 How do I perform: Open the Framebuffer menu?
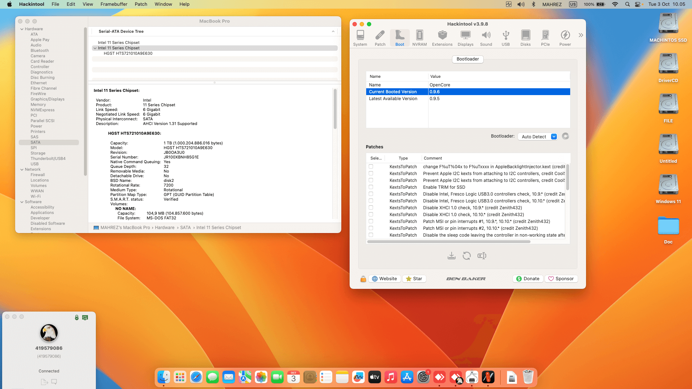[x=114, y=4]
